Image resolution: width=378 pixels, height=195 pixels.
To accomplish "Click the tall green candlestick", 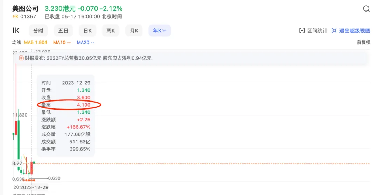I will click(19, 141).
